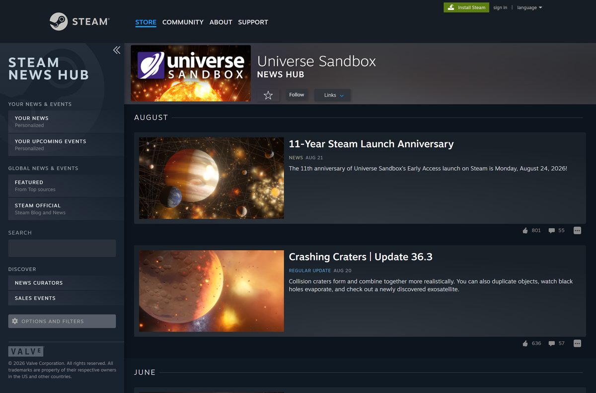This screenshot has width=596, height=393.
Task: Collapse the news hub sidebar with double-chevron
Action: click(x=117, y=50)
